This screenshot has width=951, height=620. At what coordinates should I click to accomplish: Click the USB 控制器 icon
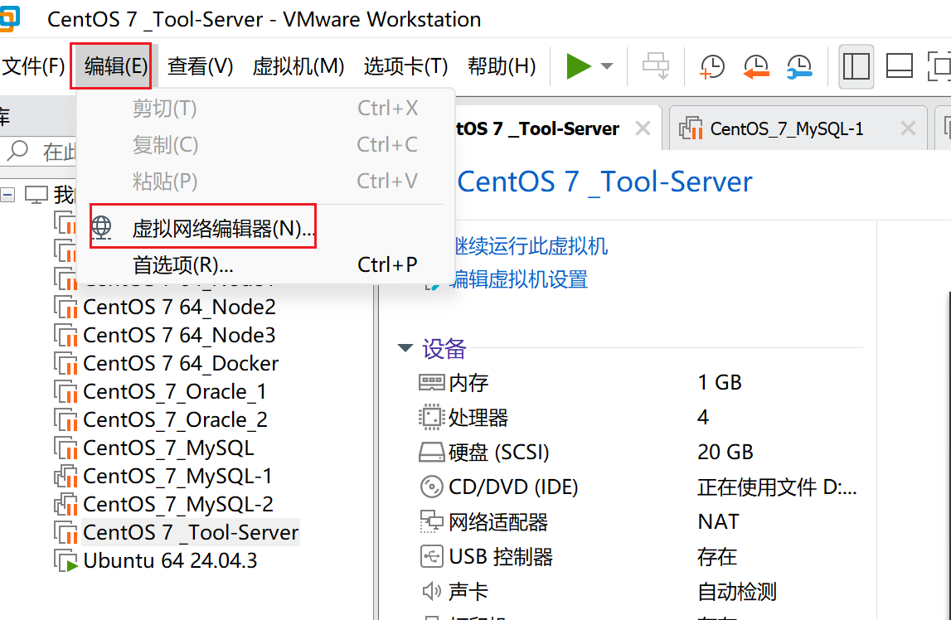pos(431,556)
